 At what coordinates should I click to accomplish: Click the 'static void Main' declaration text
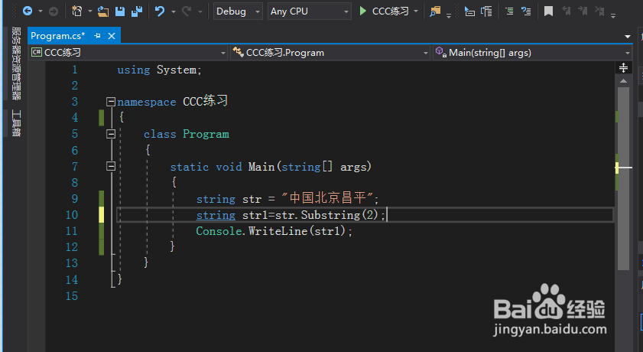coord(222,167)
